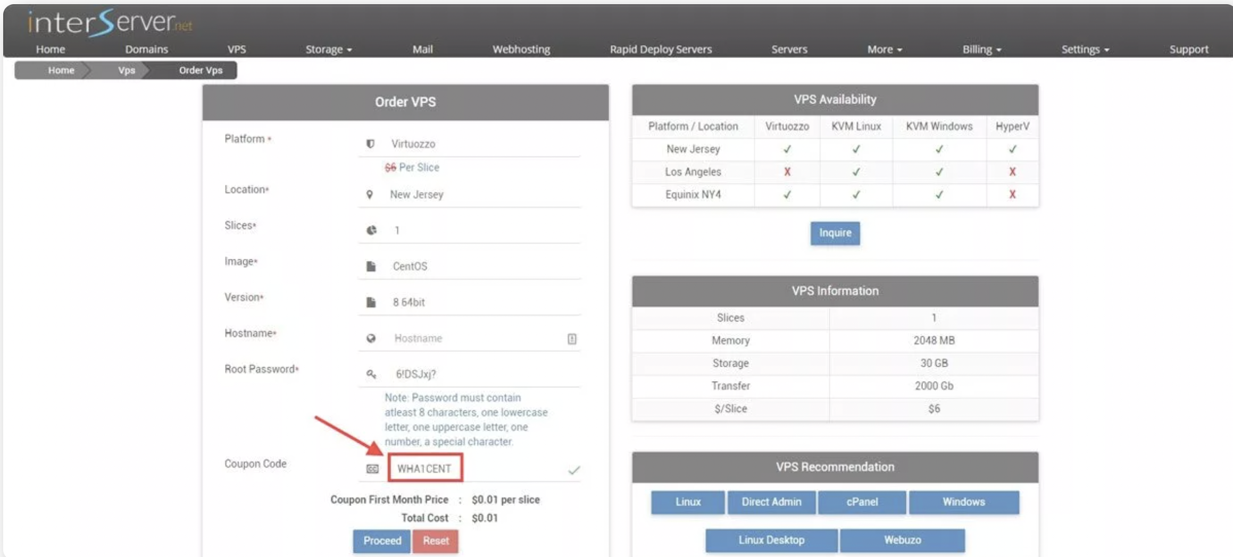Click the map pin icon beside New Jersey
This screenshot has width=1233, height=557.
(x=370, y=195)
